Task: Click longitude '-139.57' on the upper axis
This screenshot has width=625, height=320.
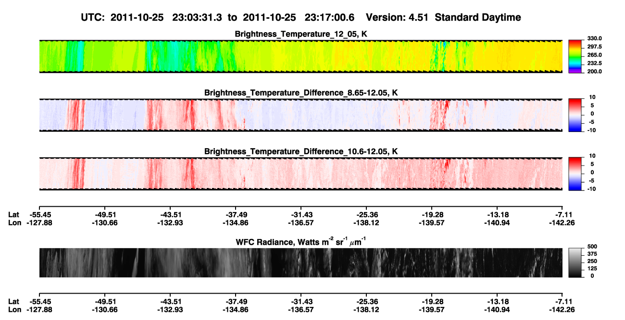Action: [x=432, y=223]
